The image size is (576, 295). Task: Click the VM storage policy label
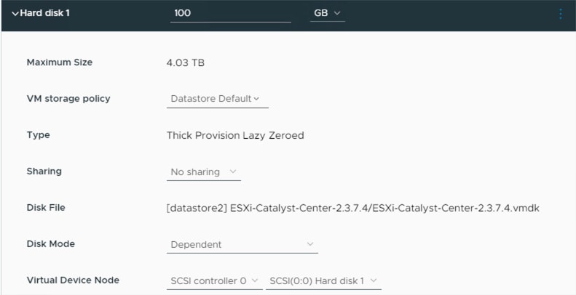(68, 99)
